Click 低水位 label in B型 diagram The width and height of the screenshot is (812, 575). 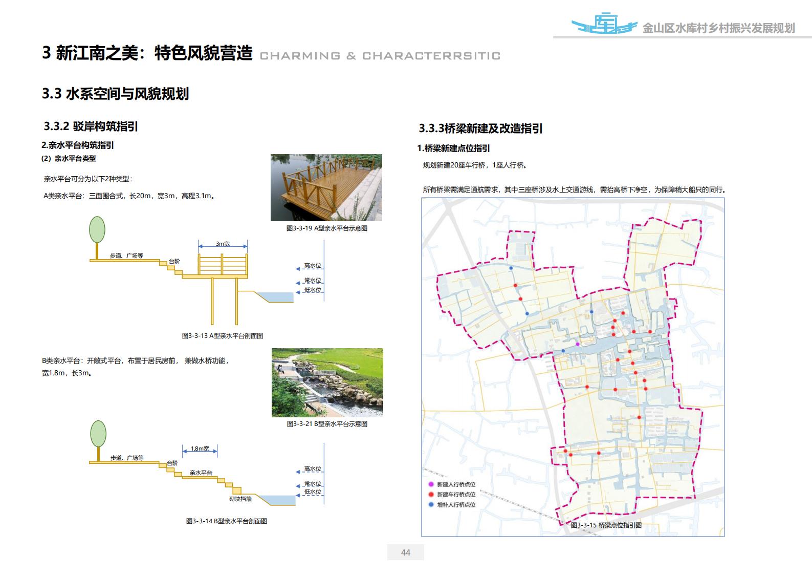coord(313,492)
